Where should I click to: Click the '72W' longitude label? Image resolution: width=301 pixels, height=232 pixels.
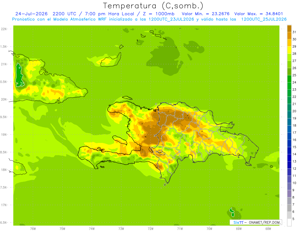tap(150, 228)
